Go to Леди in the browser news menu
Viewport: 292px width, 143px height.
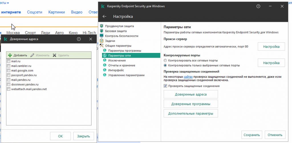(45, 33)
